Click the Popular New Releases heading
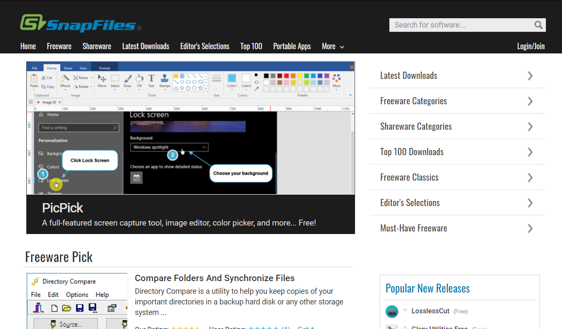 (x=428, y=288)
